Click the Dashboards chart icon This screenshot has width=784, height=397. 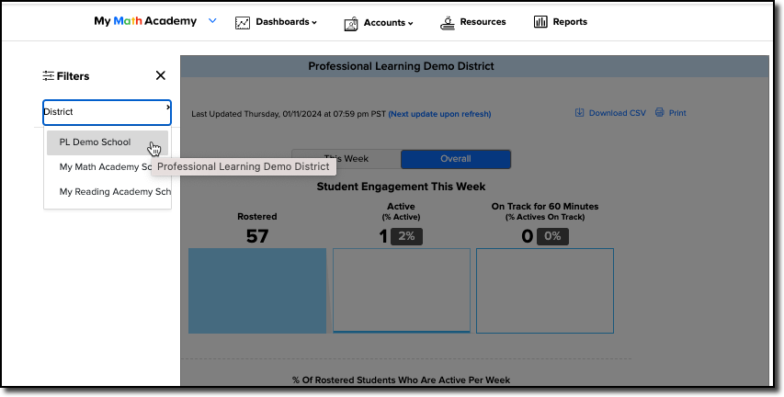pos(243,22)
